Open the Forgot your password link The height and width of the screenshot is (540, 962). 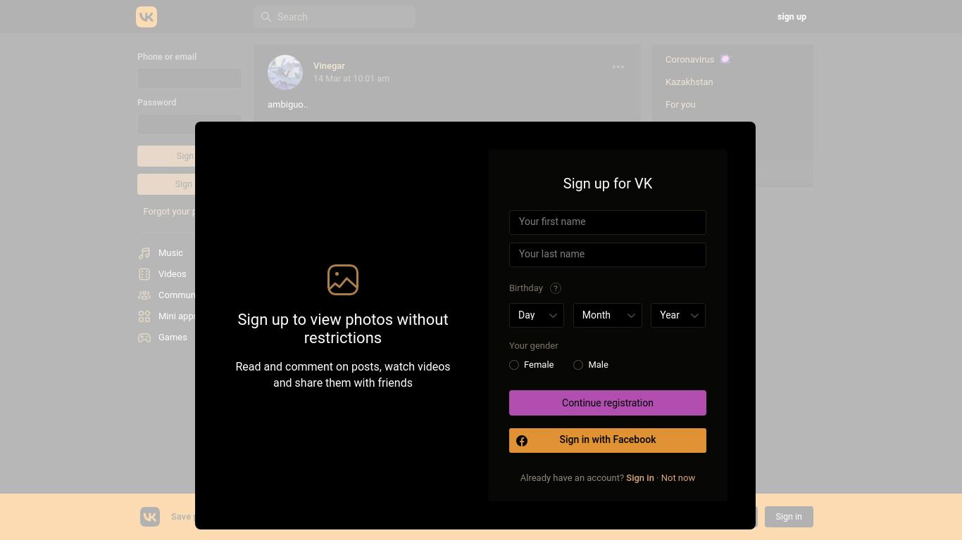(x=169, y=212)
